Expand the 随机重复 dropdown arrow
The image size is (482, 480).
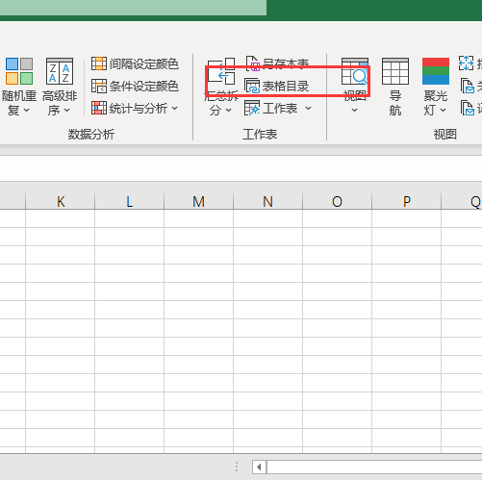(x=27, y=111)
